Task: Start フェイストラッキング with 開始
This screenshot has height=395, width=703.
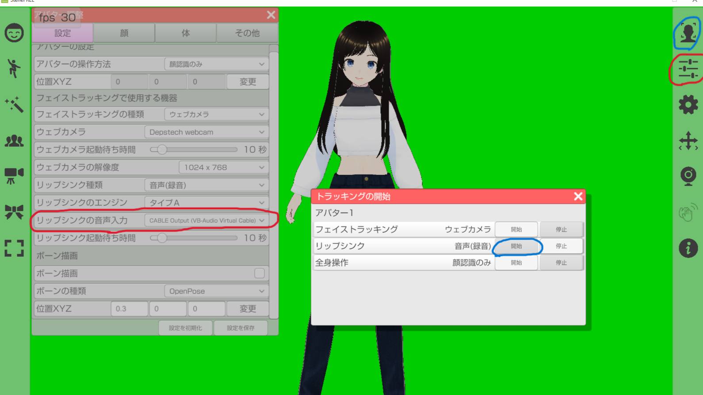Action: click(516, 229)
